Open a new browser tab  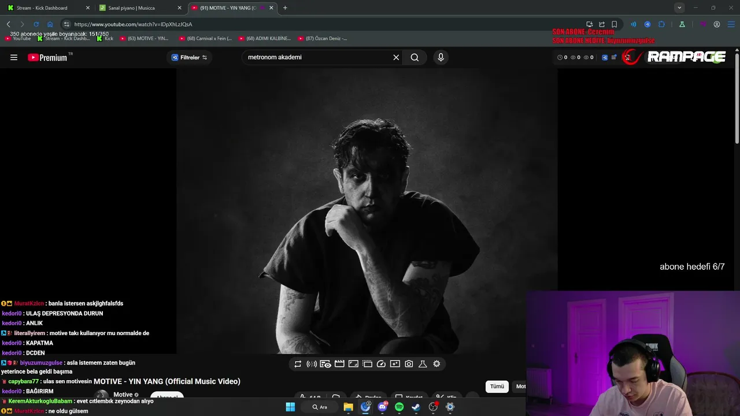pos(285,8)
